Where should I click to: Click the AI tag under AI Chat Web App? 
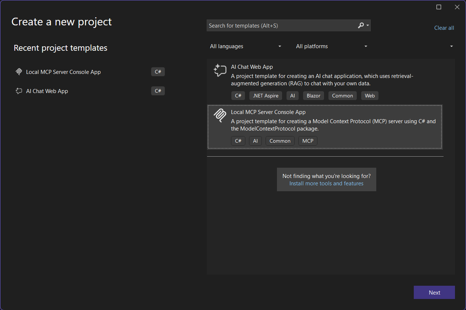pyautogui.click(x=292, y=96)
